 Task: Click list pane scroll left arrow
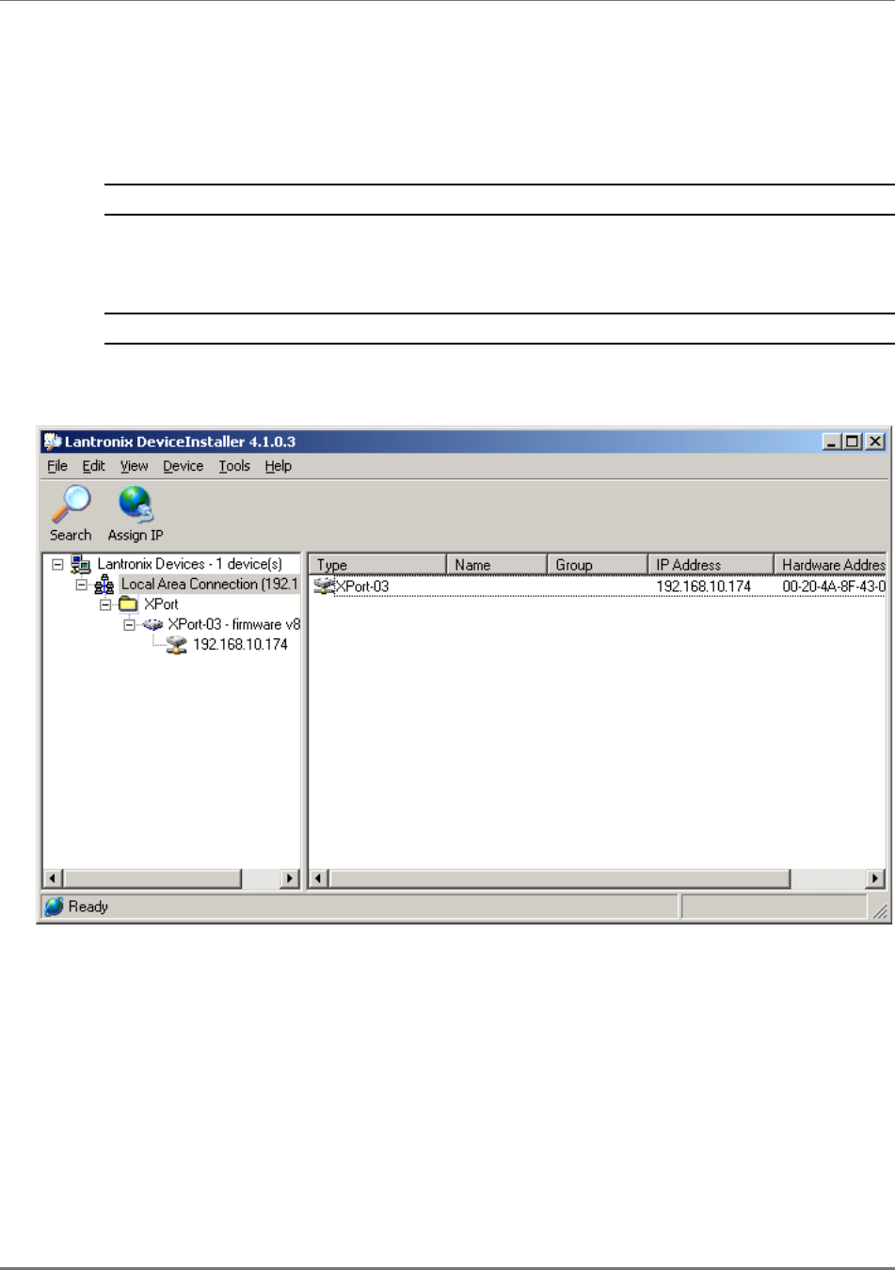tap(320, 878)
